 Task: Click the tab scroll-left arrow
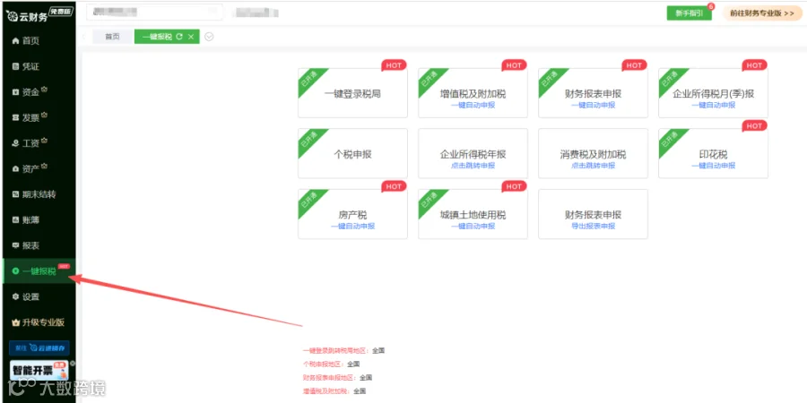click(x=84, y=37)
